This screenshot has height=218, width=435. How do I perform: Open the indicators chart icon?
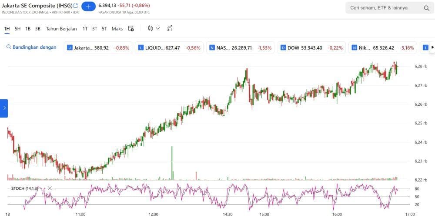170,28
